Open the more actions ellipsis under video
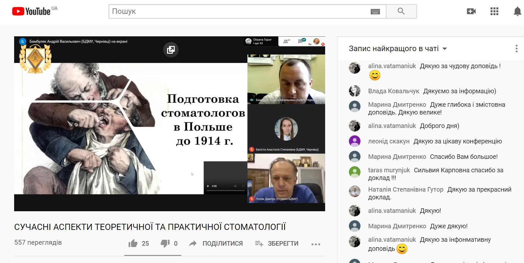This screenshot has height=263, width=524. pyautogui.click(x=316, y=244)
